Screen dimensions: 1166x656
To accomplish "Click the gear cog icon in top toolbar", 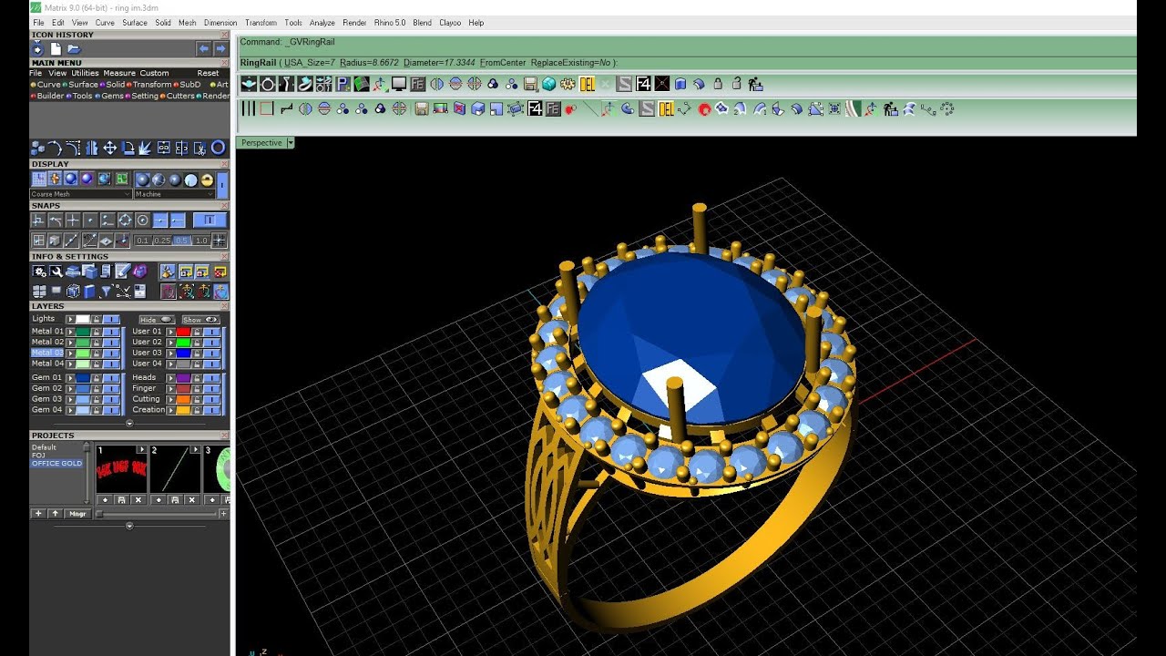I will tap(567, 84).
